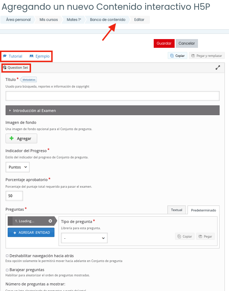The width and height of the screenshot is (229, 291).
Task: Open the Indicador del Progreso Puntos dropdown
Action: click(x=18, y=167)
